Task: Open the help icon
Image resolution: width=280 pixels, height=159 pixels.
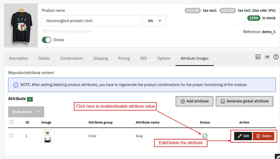Action: [x=276, y=57]
